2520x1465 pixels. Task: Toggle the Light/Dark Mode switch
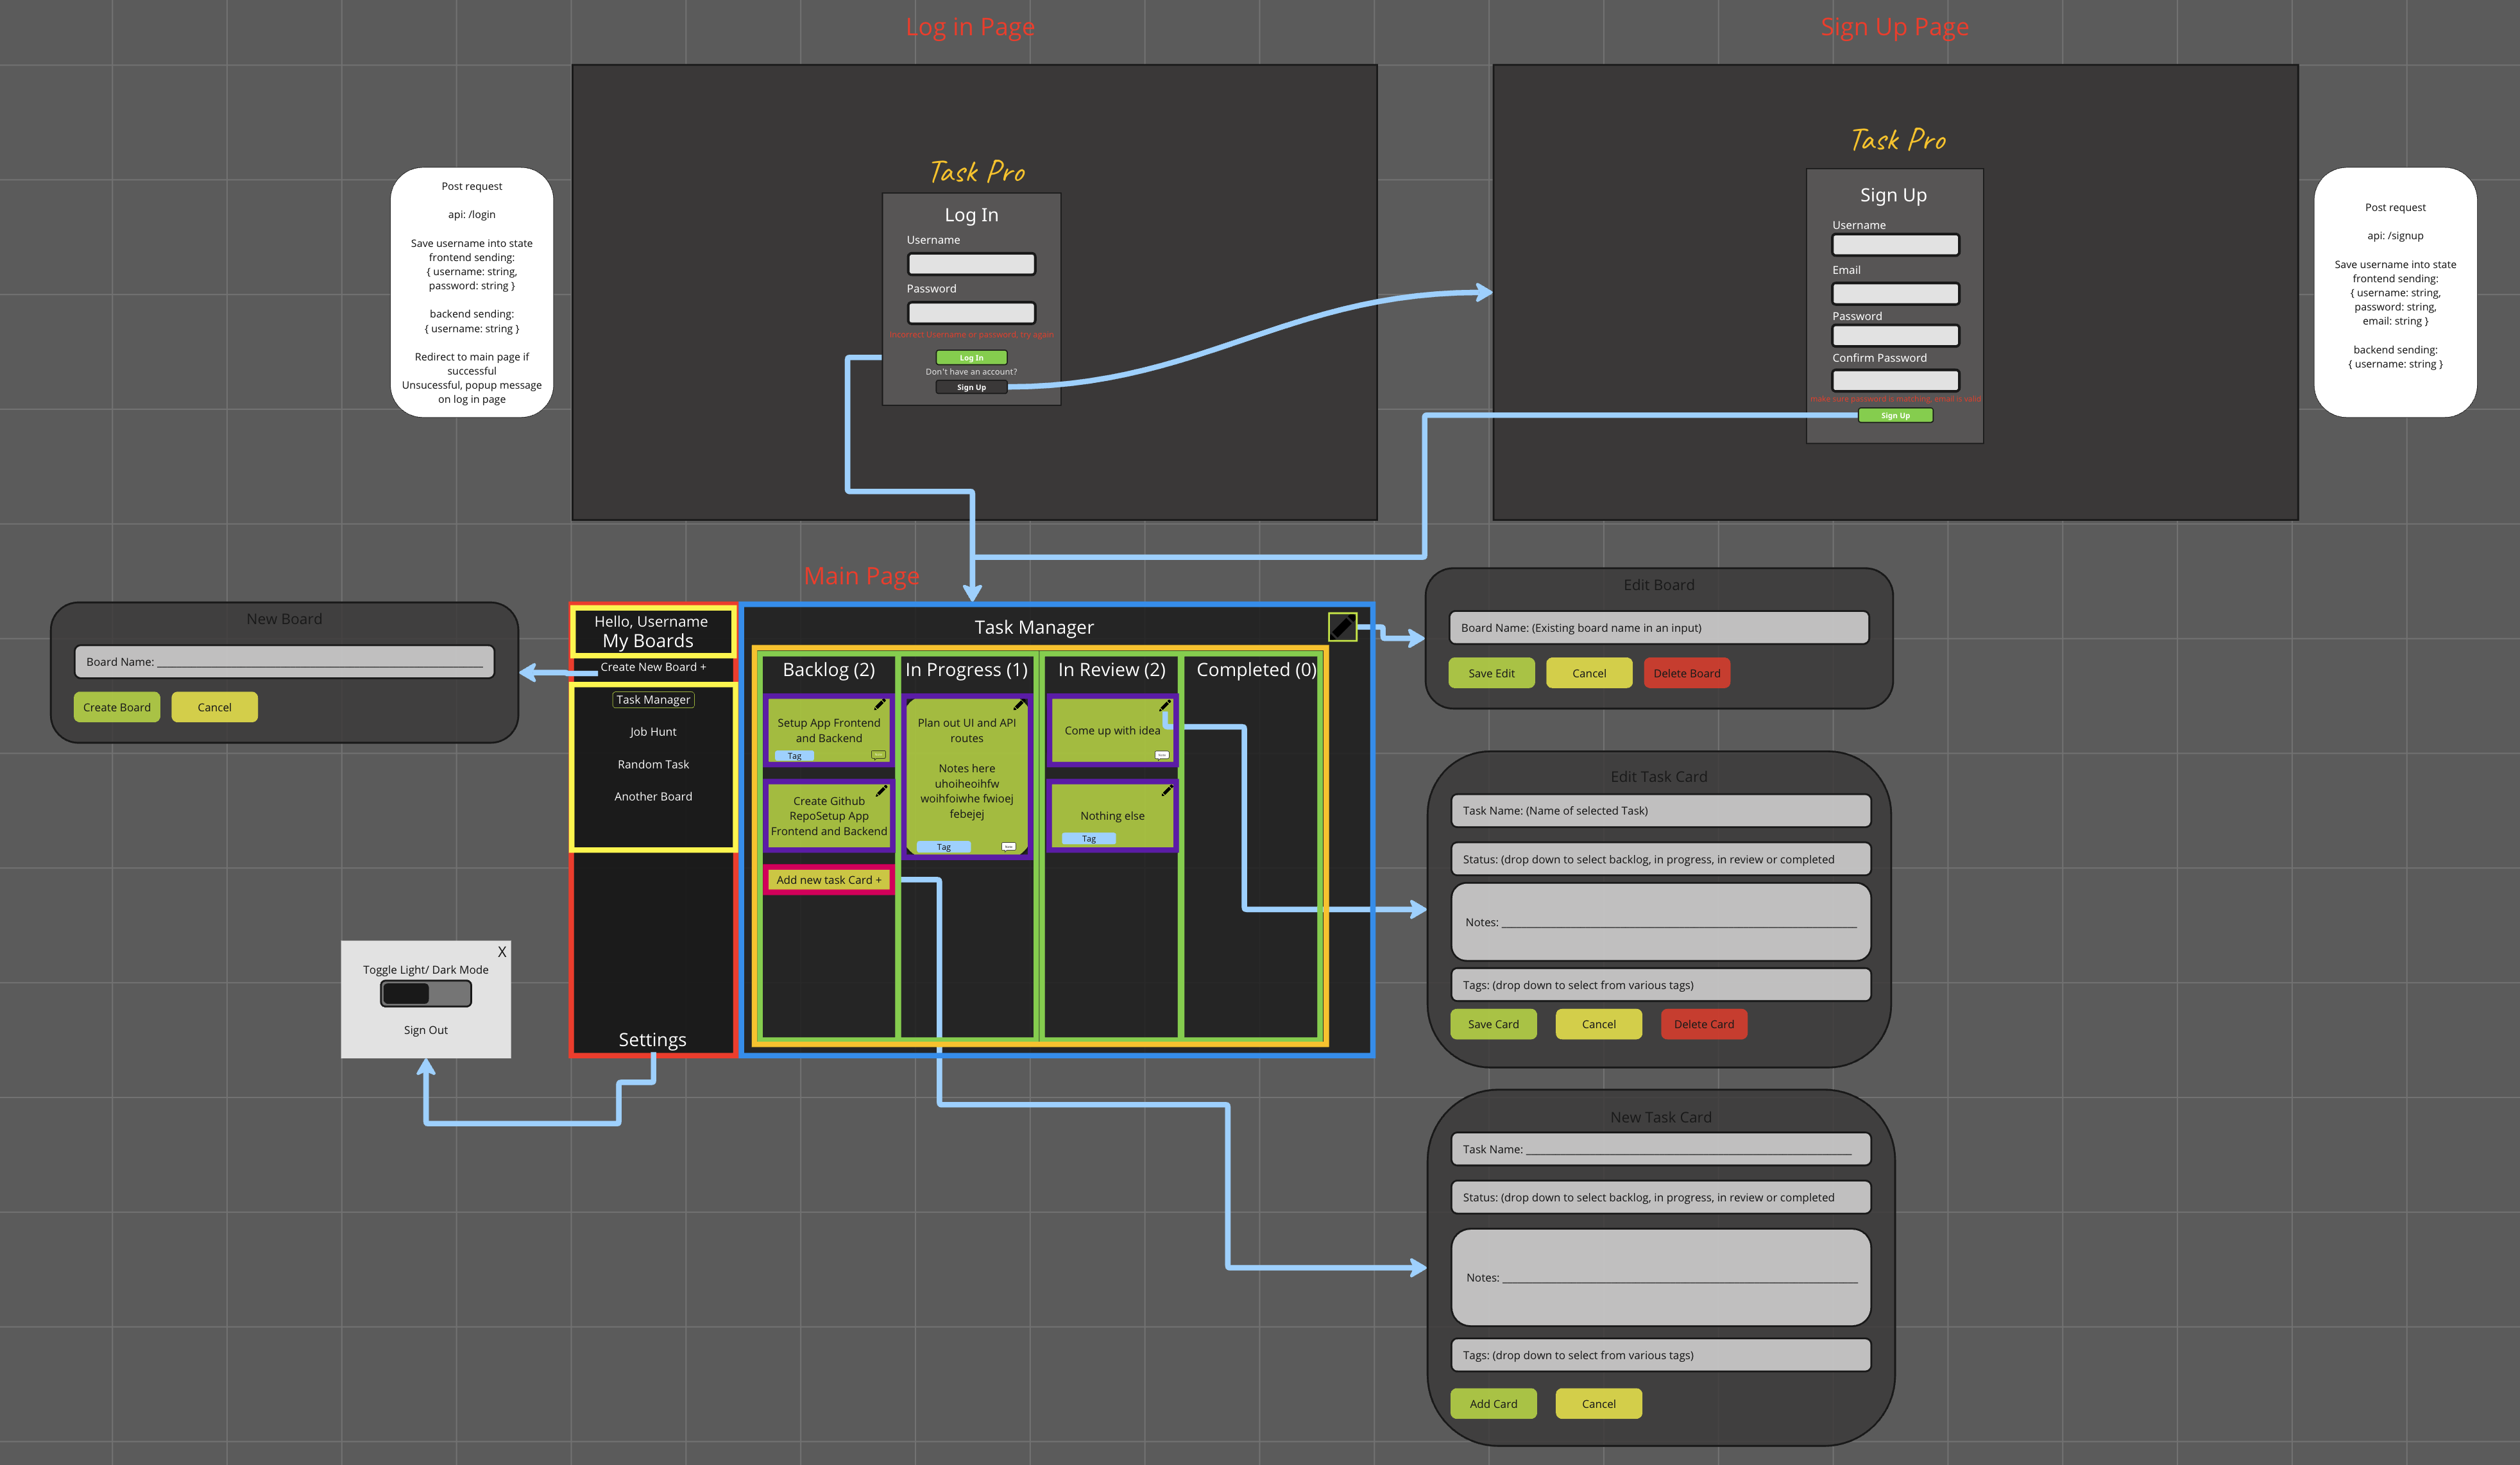tap(425, 994)
